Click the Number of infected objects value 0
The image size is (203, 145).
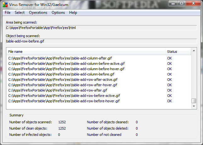[59, 135]
